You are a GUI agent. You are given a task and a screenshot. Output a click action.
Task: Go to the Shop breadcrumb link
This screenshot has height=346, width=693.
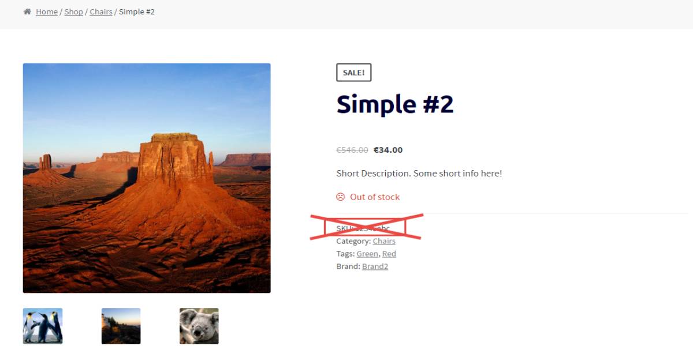[x=74, y=12]
